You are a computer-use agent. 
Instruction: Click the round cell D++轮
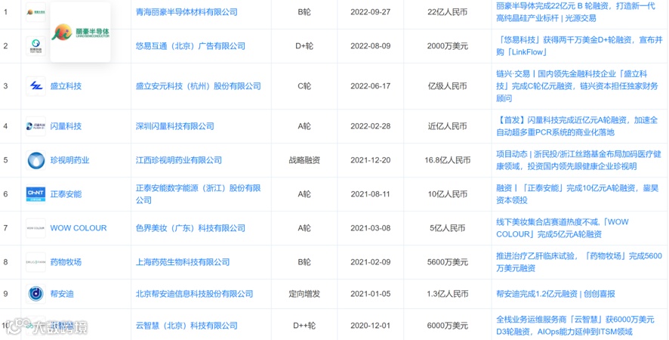click(x=304, y=326)
